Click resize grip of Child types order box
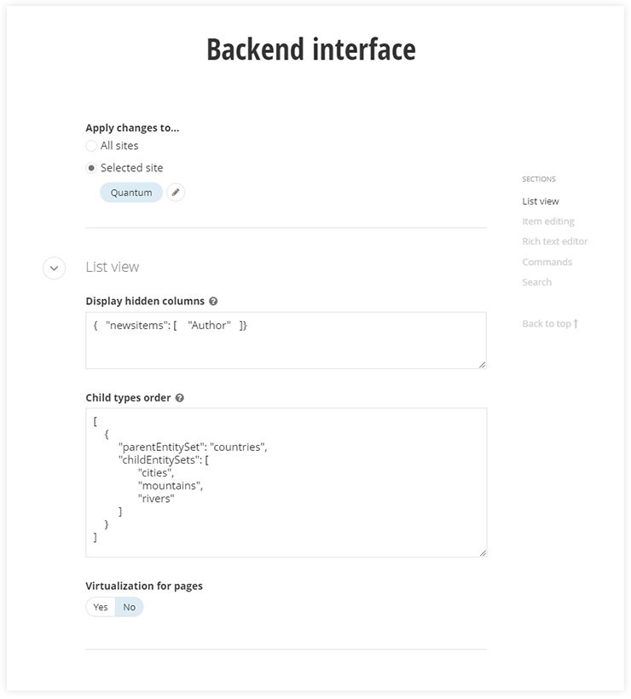 click(482, 552)
